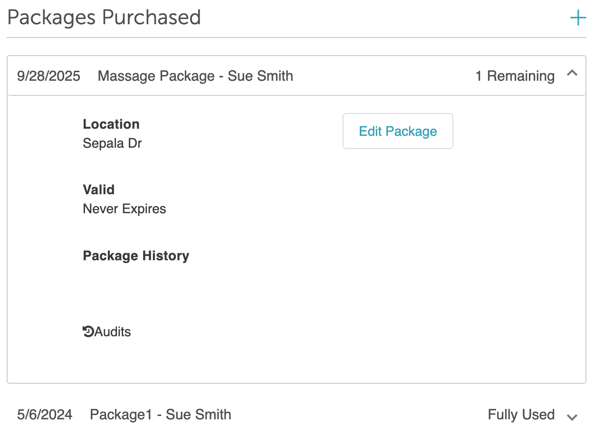Click the 1 Remaining status text
Screen dimensions: 594x435
pos(515,76)
